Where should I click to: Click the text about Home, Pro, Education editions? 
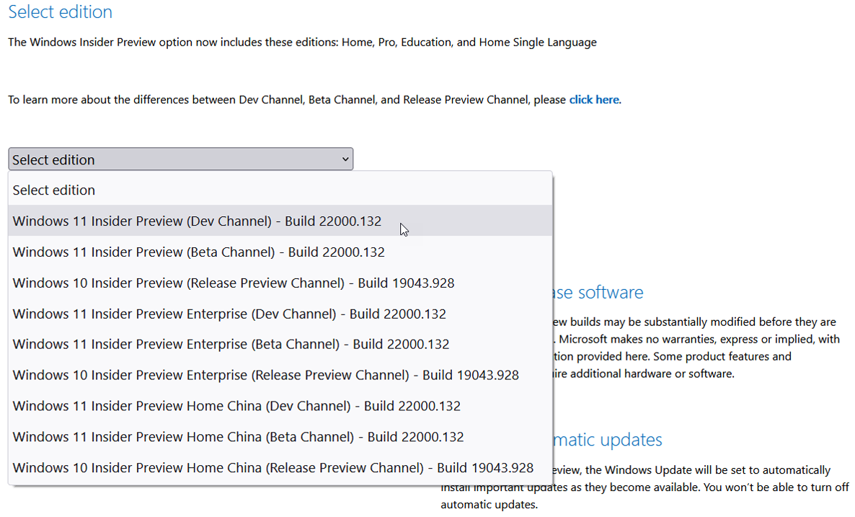pyautogui.click(x=302, y=43)
